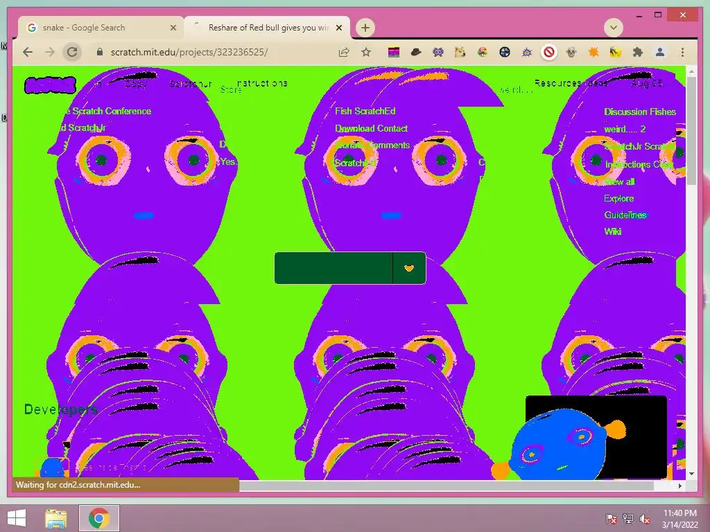Expand the tab search chevron button
Screen dimensions: 710x532
pos(613,28)
